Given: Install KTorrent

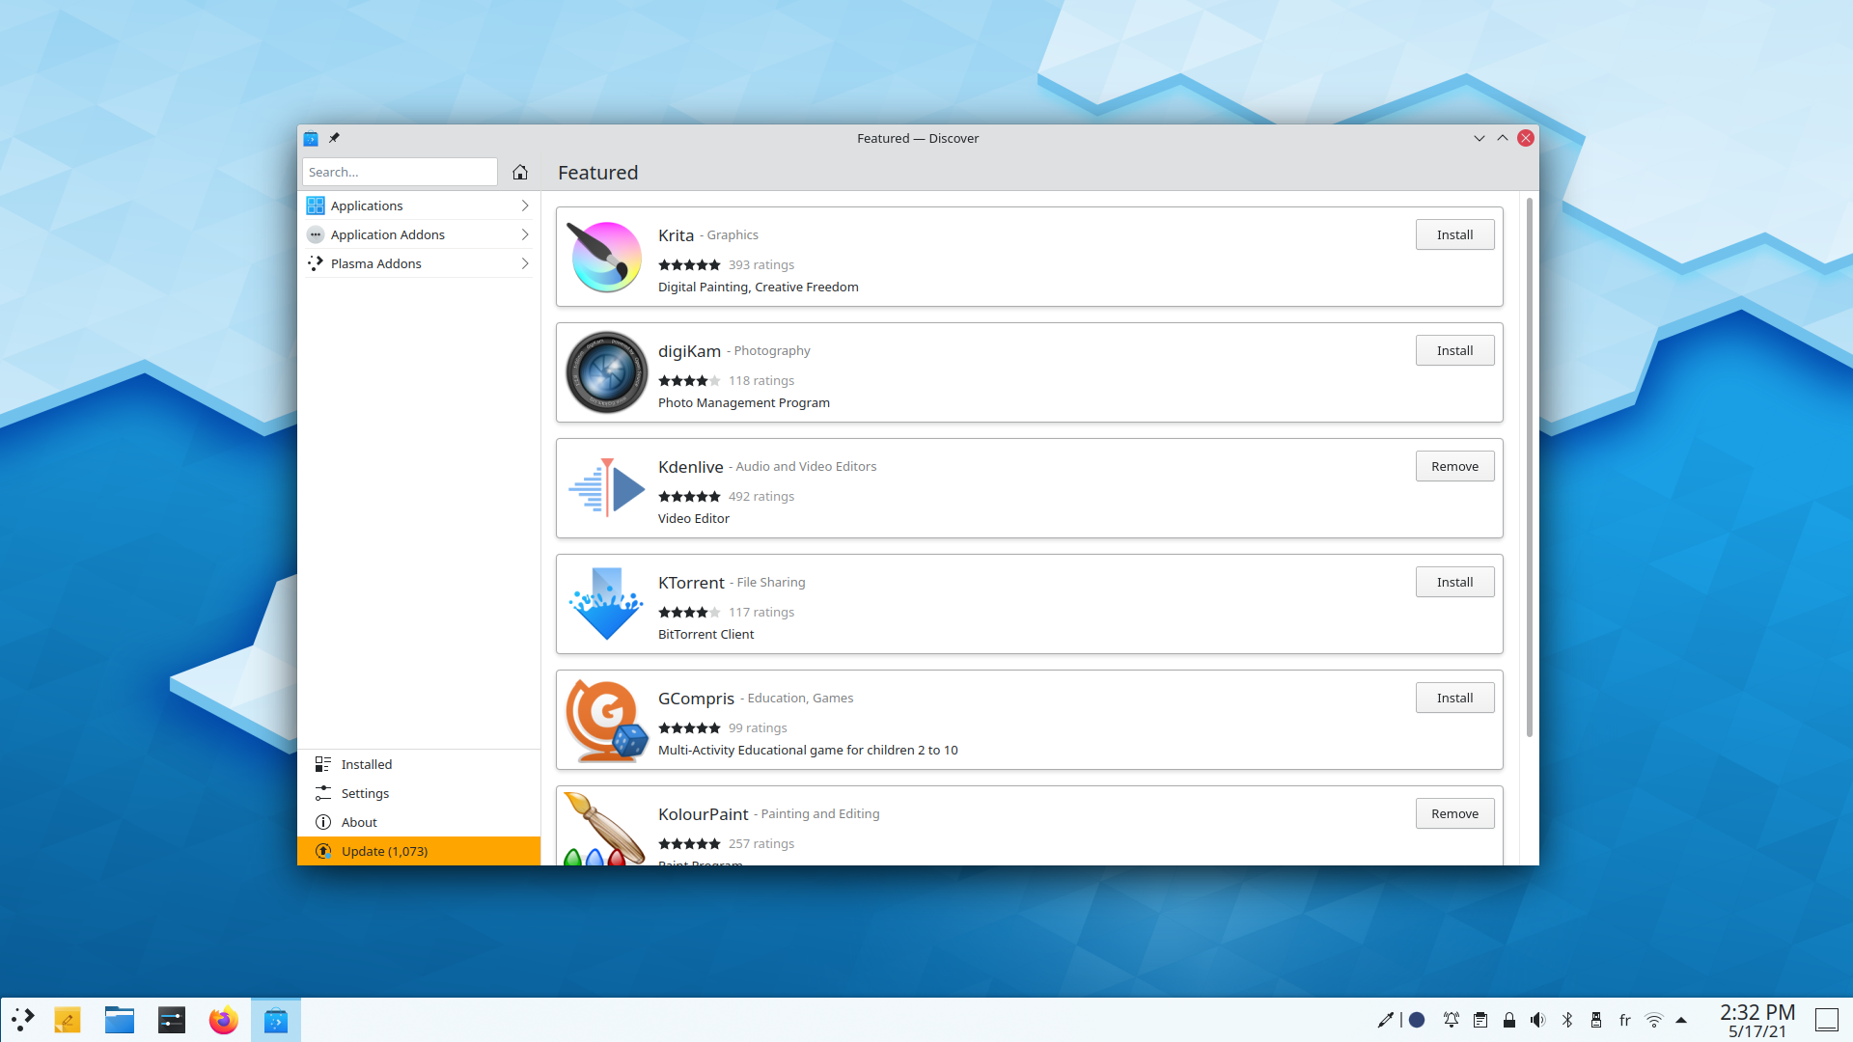Looking at the screenshot, I should click(1454, 582).
